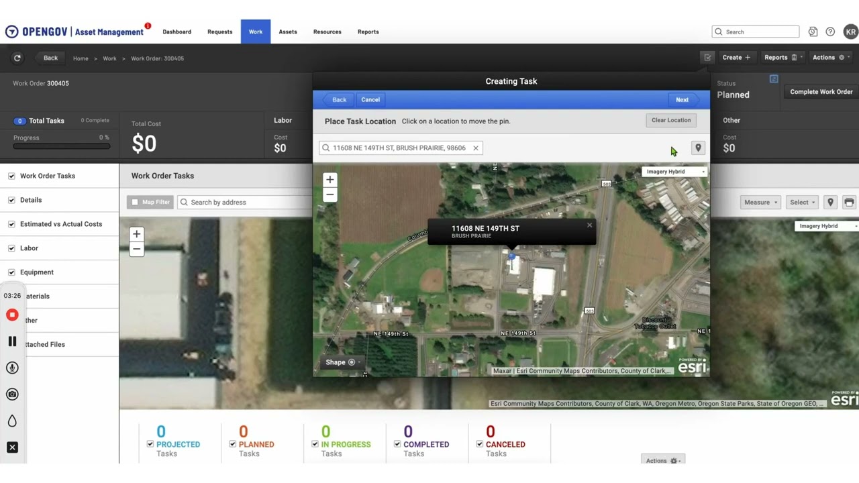Viewport: 859px width, 483px height.
Task: Click the Clear Location button
Action: (671, 121)
